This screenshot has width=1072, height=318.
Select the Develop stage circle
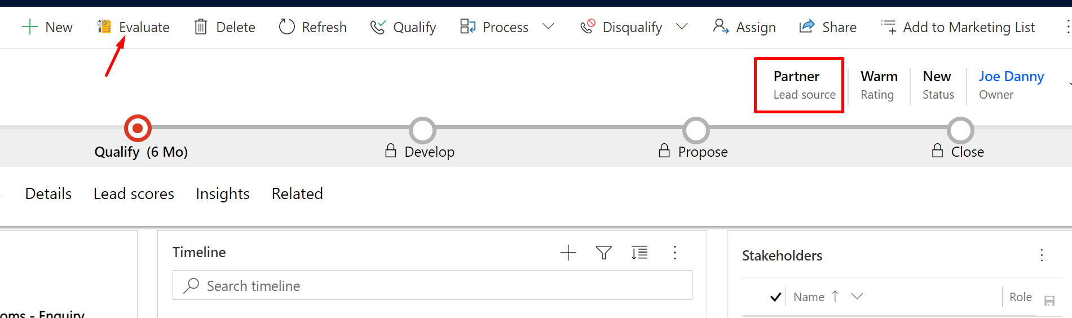coord(422,130)
